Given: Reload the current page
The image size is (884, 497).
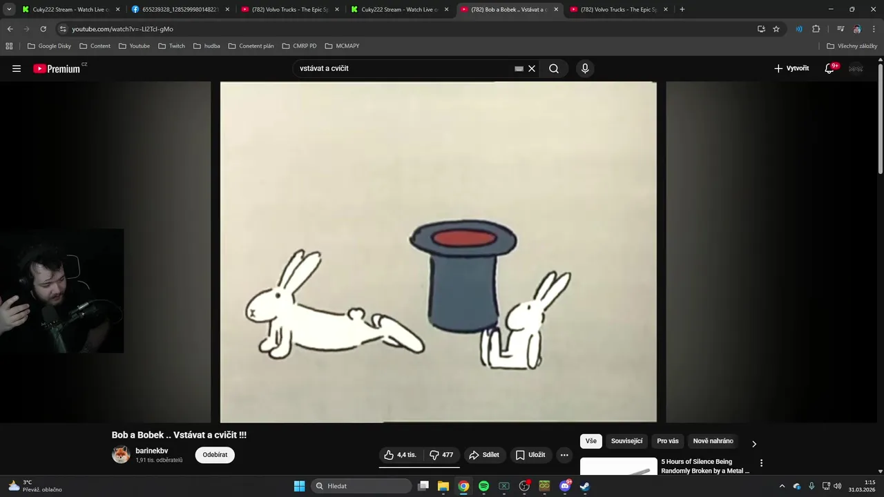Looking at the screenshot, I should tap(43, 29).
